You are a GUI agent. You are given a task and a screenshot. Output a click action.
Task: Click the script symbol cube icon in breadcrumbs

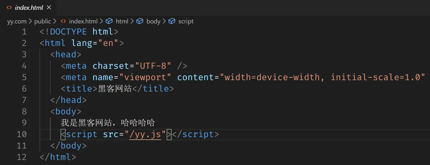(x=172, y=21)
